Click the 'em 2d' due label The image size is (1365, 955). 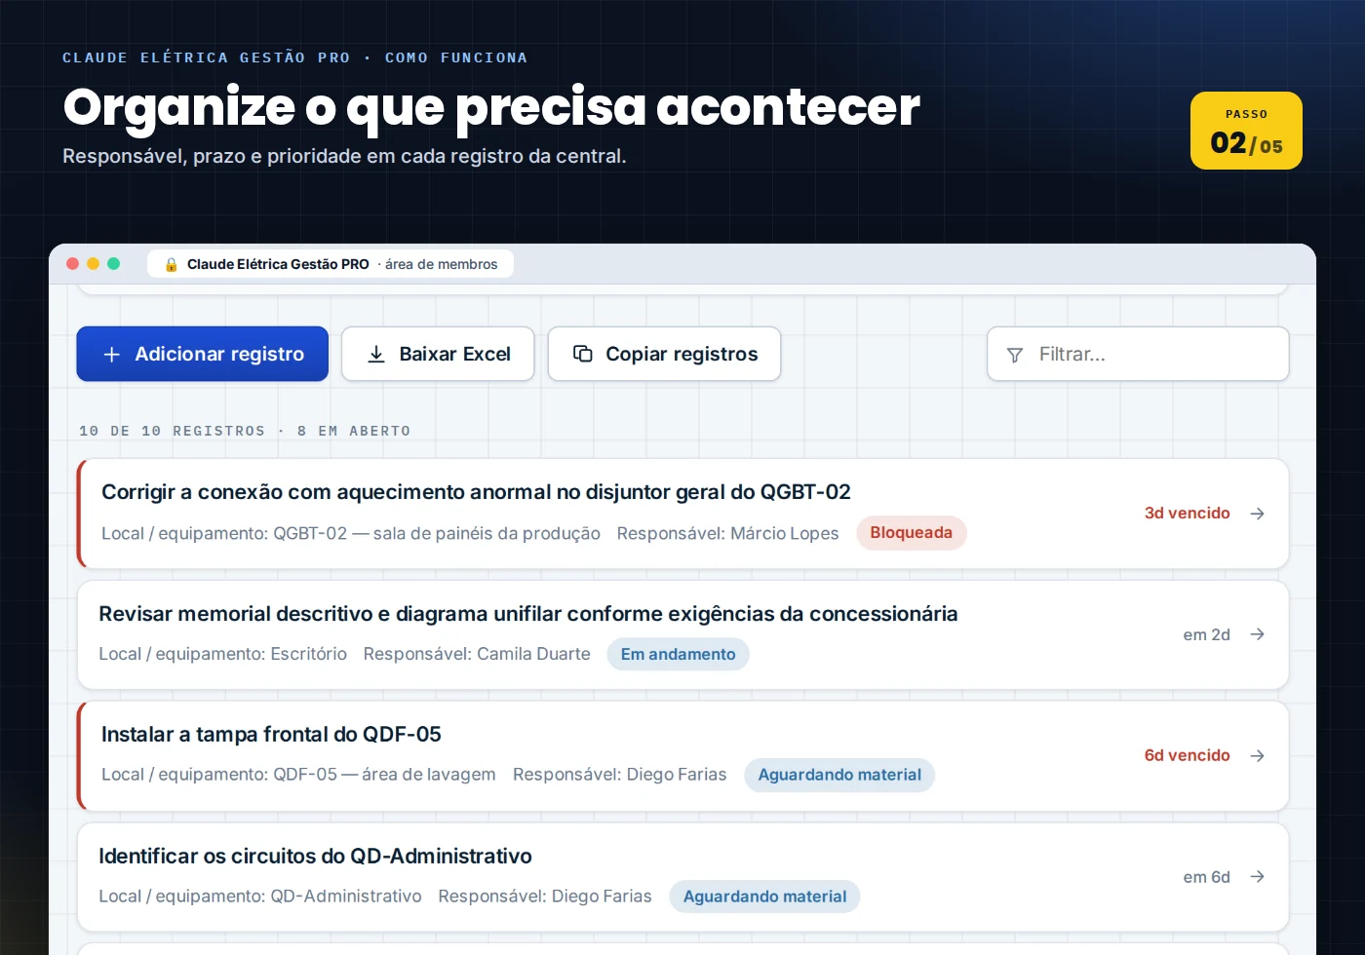pos(1207,635)
